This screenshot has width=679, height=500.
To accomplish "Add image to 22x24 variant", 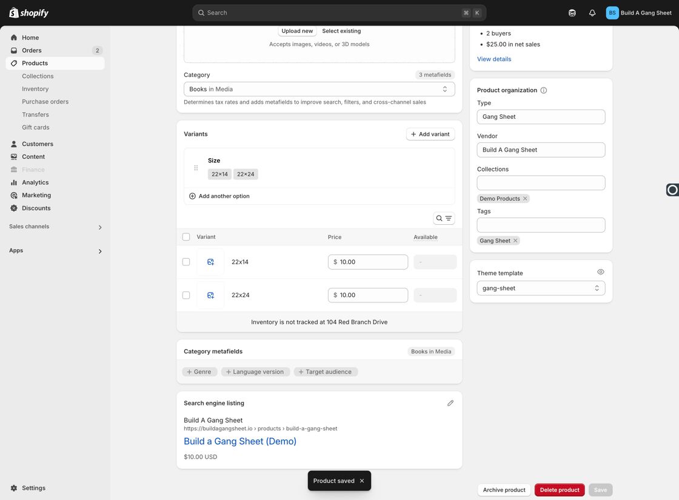I will 210,295.
